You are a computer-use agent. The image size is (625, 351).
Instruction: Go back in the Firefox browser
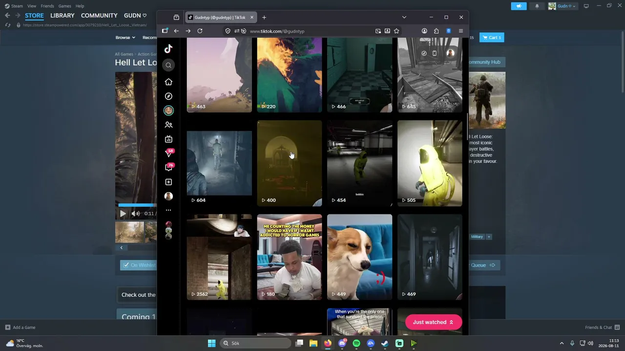(x=176, y=31)
